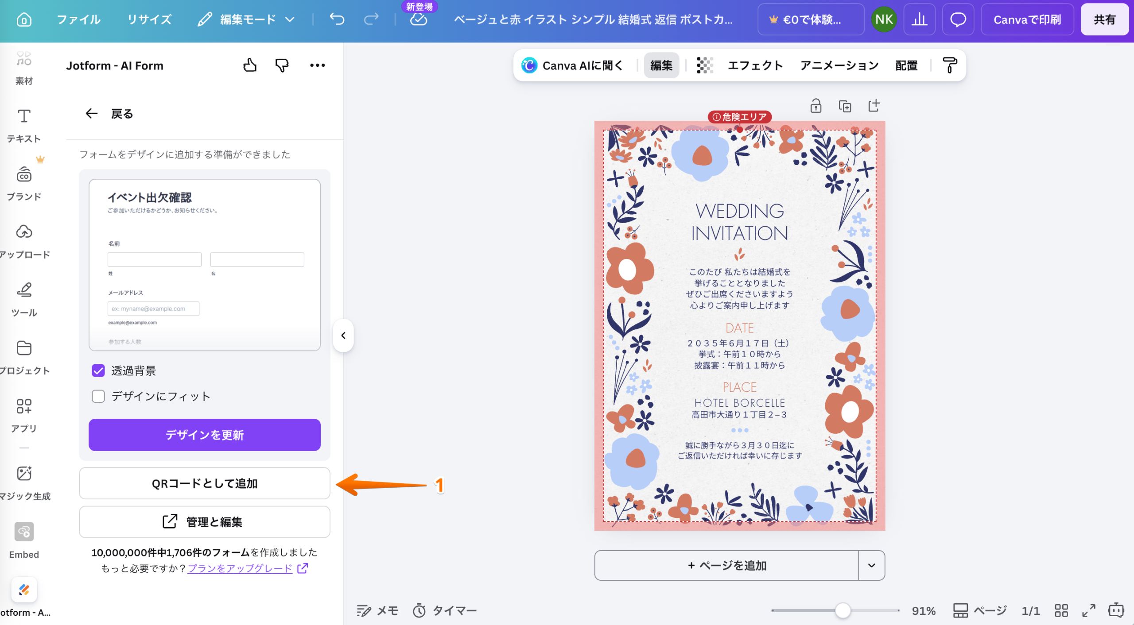Open the Embed app
Viewport: 1134px width, 625px height.
[24, 541]
